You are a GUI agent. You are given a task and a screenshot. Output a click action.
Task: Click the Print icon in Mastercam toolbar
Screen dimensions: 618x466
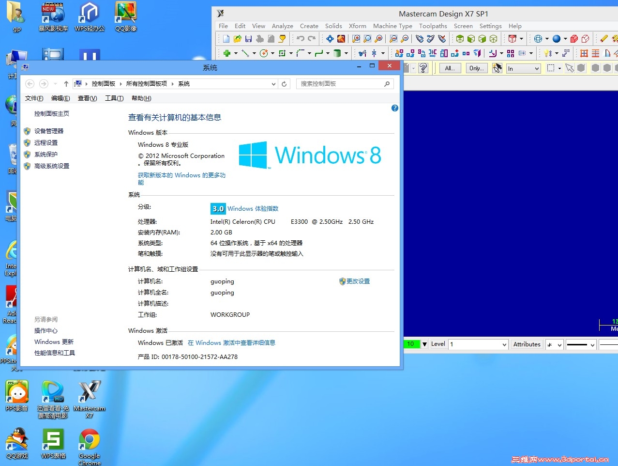[x=260, y=39]
